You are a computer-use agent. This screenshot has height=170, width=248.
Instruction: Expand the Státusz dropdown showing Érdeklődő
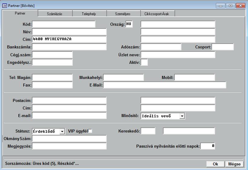tap(62, 131)
